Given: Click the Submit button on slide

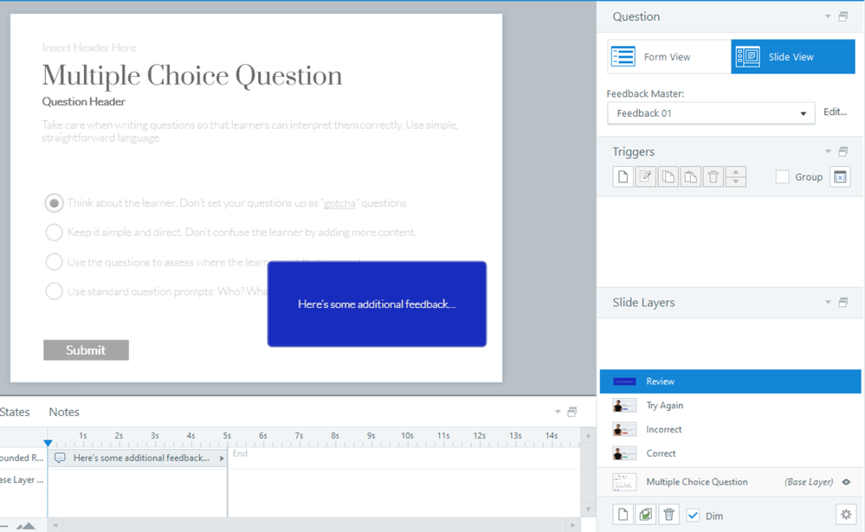Looking at the screenshot, I should [86, 350].
